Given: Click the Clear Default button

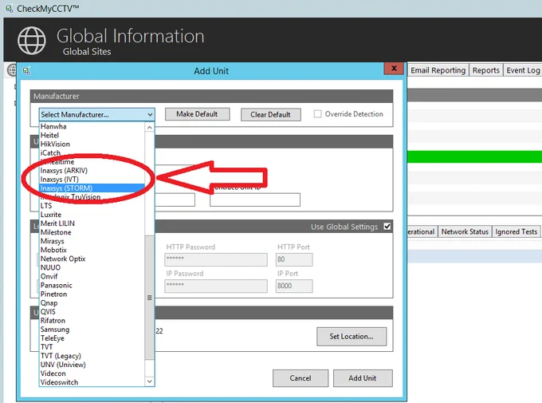Looking at the screenshot, I should click(x=271, y=115).
